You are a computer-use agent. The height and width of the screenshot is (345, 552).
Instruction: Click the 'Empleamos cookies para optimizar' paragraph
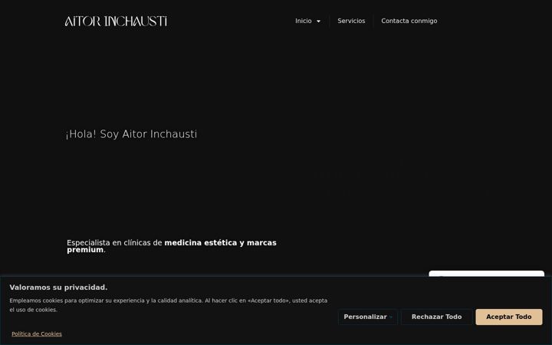pyautogui.click(x=168, y=305)
